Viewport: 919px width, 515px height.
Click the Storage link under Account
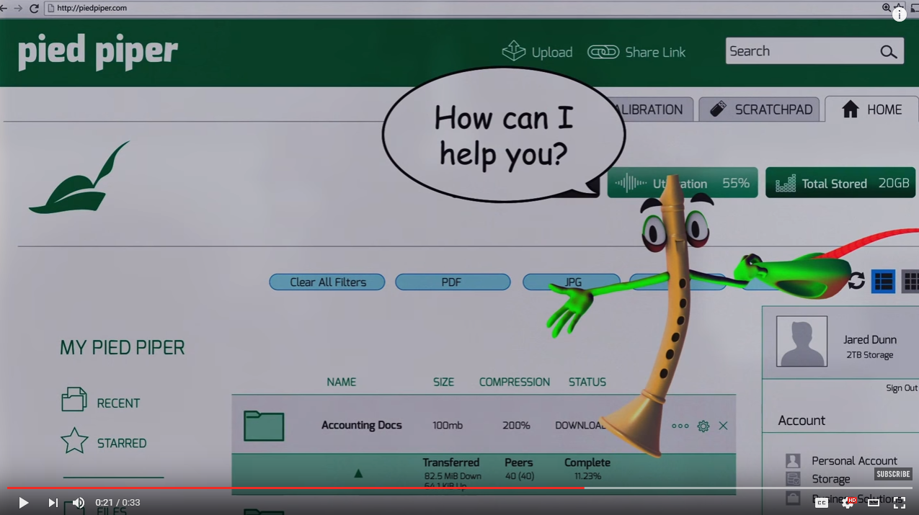[x=830, y=479]
